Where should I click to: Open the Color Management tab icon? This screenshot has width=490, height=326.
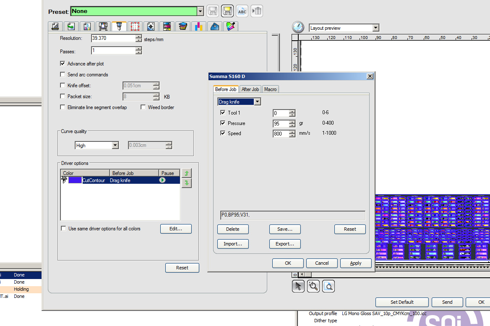87,26
